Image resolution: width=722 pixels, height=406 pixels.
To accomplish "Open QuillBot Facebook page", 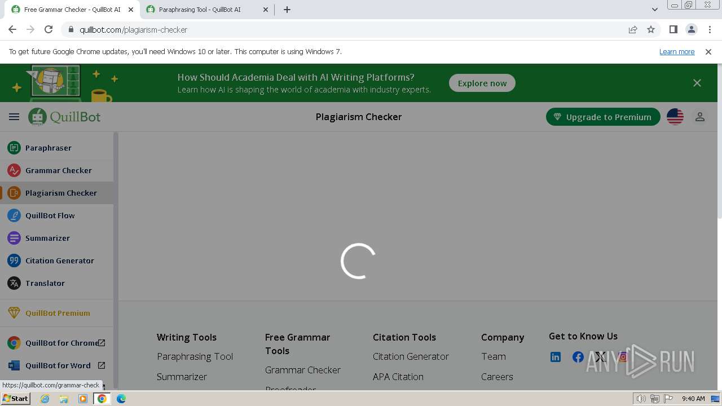I will click(x=578, y=357).
